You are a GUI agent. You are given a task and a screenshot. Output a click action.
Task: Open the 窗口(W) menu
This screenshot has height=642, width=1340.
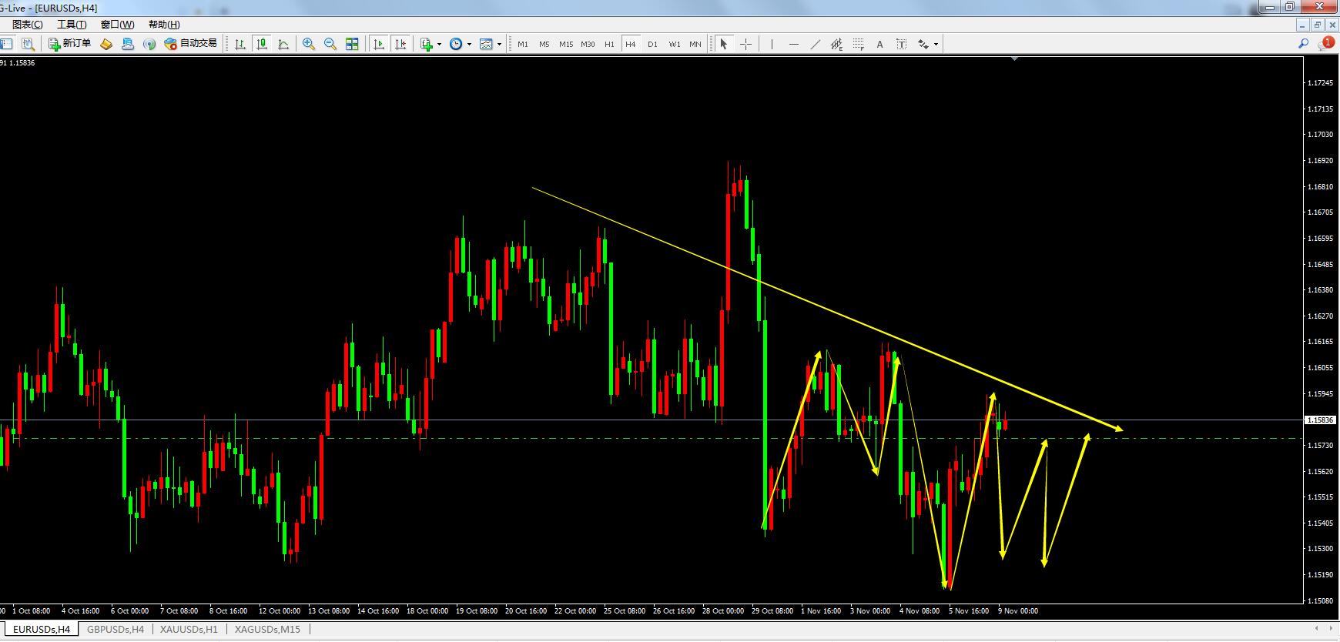(117, 25)
